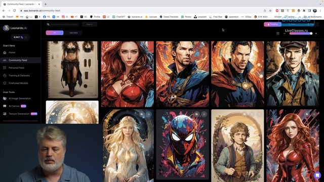Open the ChatGPT bookmark
This screenshot has width=324, height=182.
118,17
